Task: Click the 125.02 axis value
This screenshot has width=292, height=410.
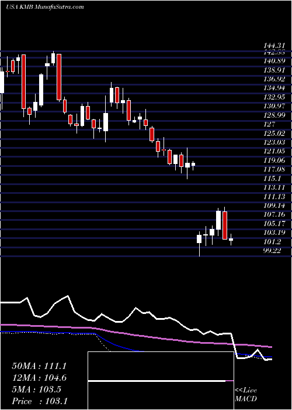Action: (x=275, y=134)
